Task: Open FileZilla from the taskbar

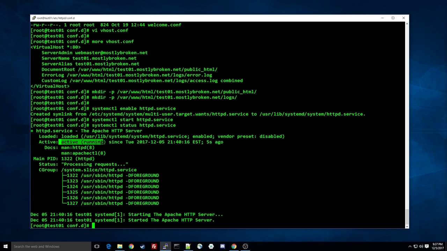Action: [154, 246]
